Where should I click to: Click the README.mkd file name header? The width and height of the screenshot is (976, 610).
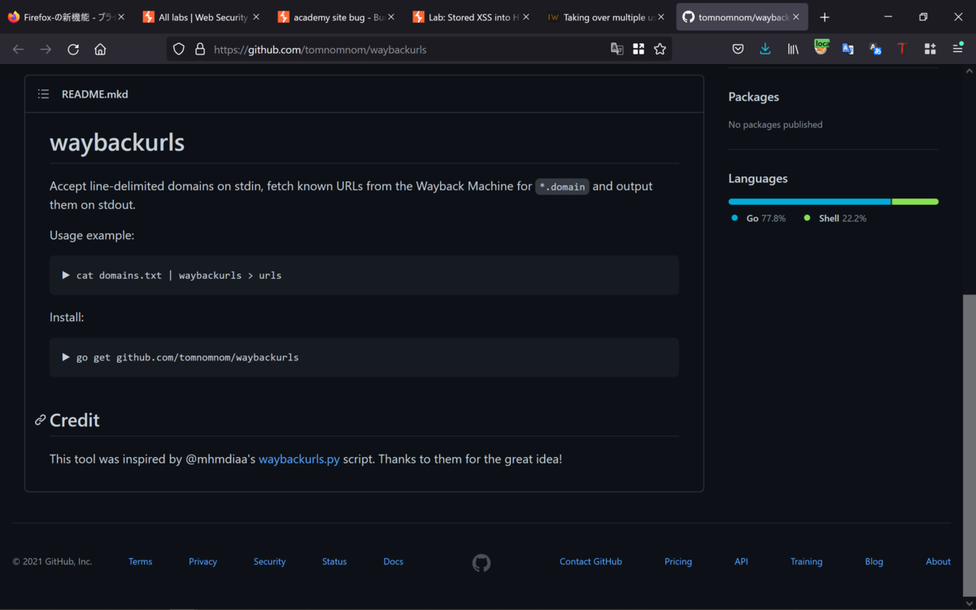(94, 94)
